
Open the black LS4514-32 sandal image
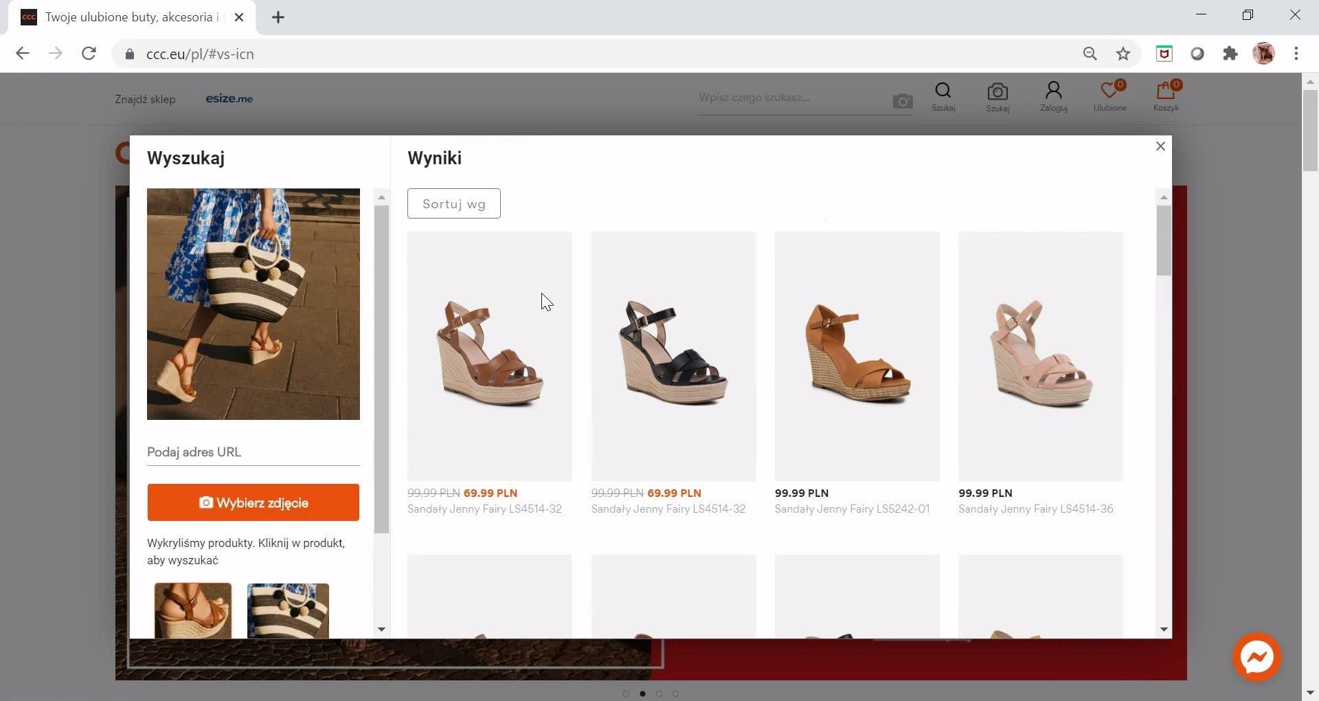click(674, 356)
